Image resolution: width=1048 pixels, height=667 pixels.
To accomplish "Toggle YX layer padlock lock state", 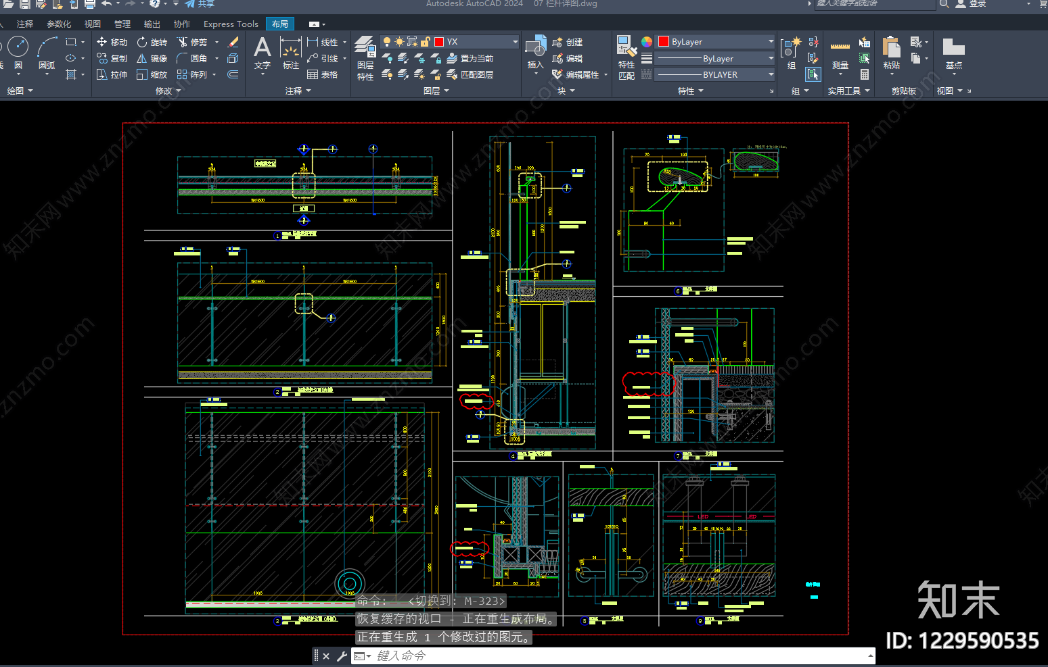I will pos(425,42).
